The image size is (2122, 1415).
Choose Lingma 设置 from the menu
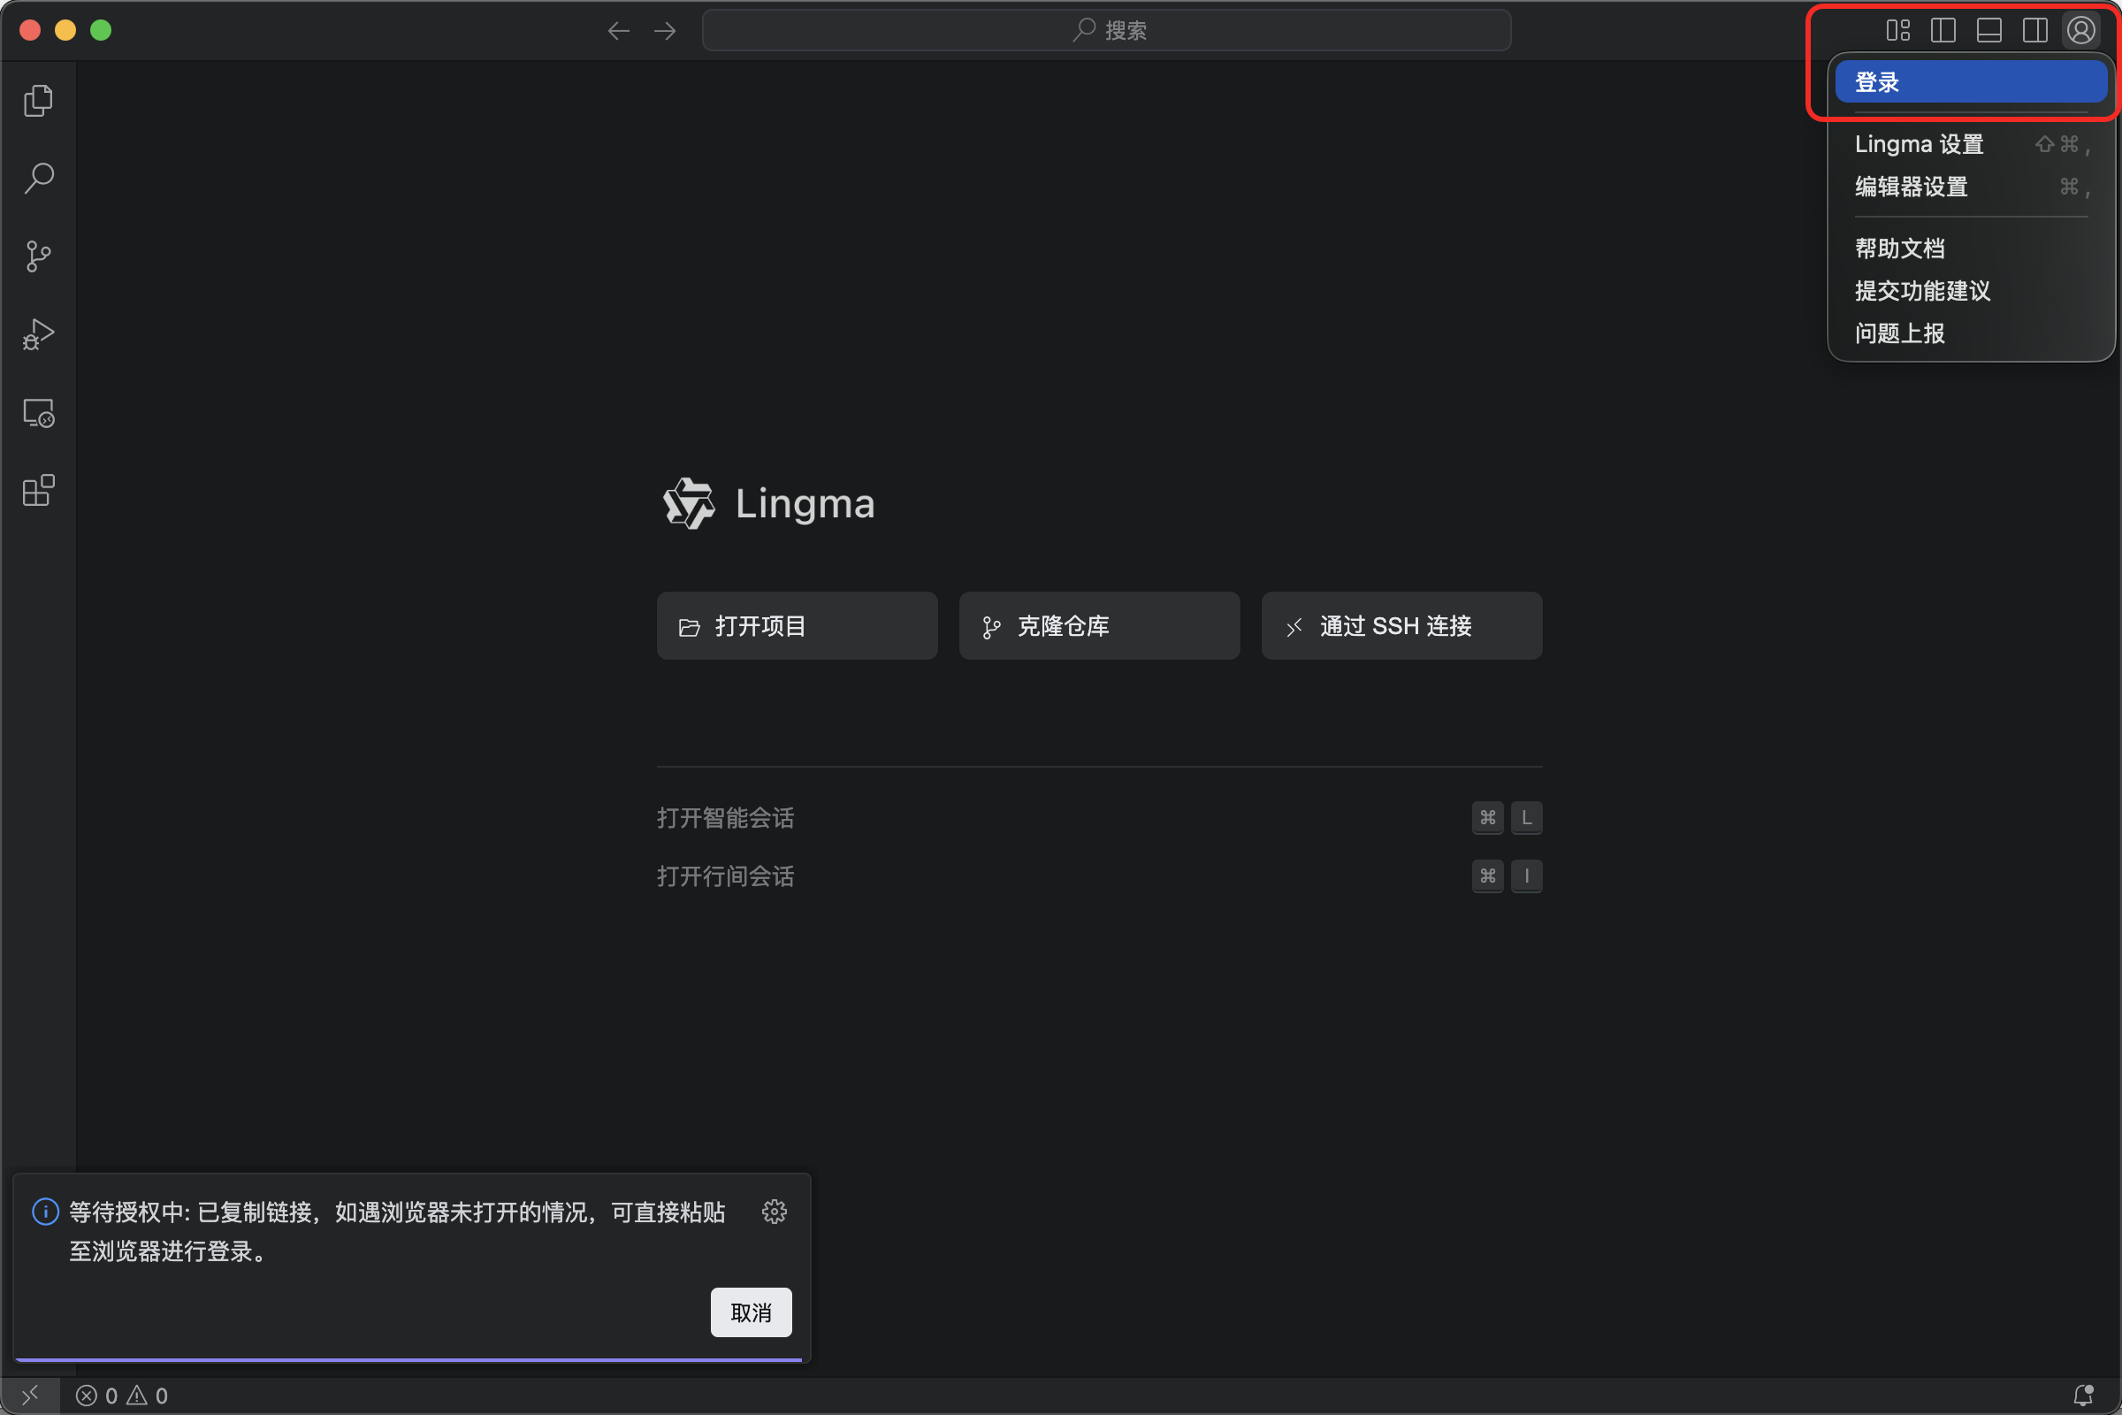pos(1920,144)
